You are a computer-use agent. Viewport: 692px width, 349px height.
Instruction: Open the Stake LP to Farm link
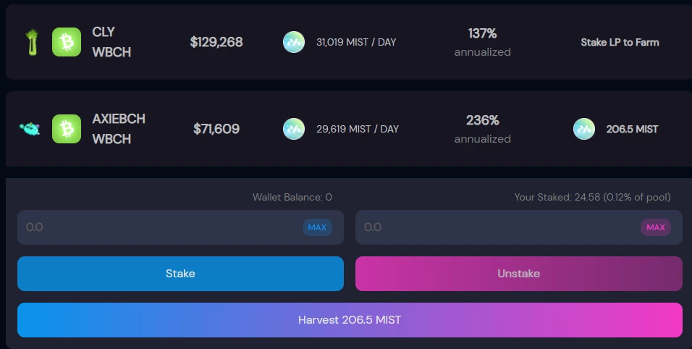click(x=620, y=42)
